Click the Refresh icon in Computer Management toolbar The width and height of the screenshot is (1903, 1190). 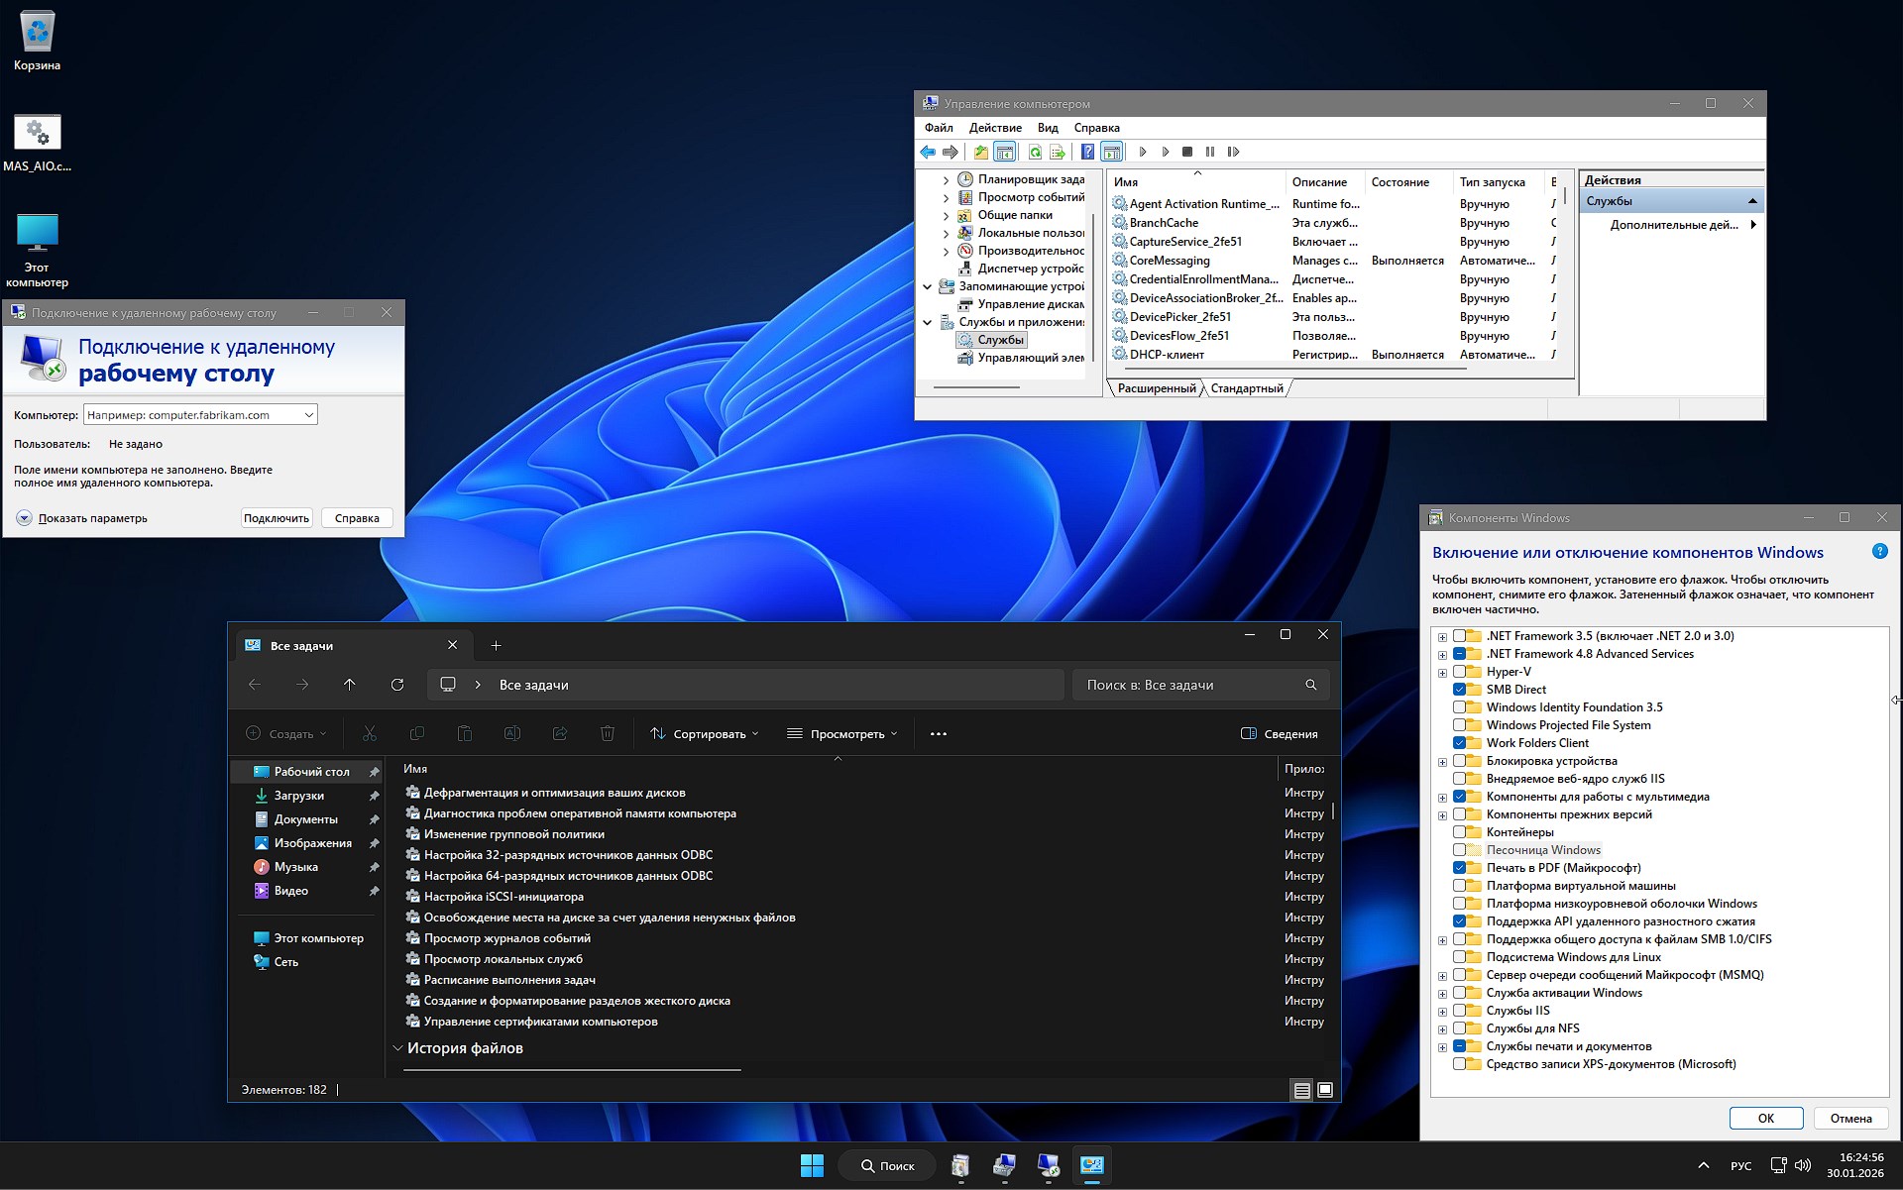1035,152
